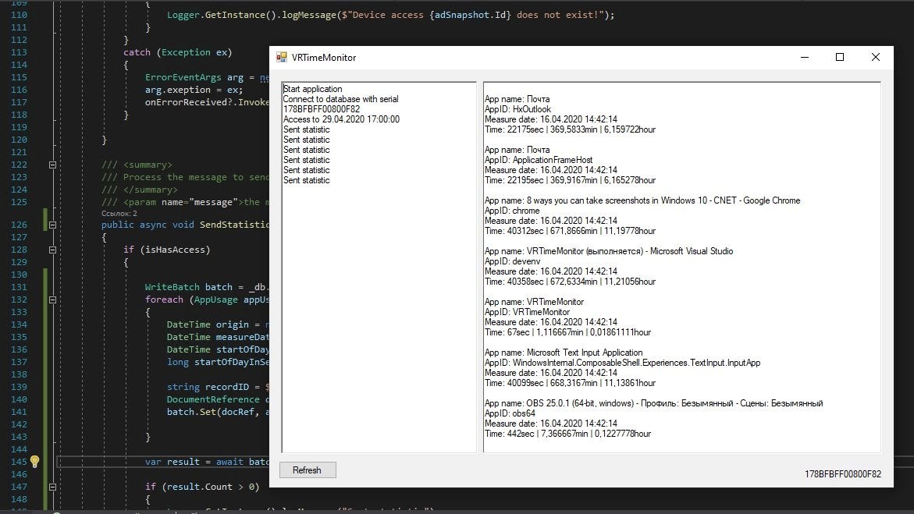The height and width of the screenshot is (514, 914).
Task: Collapse the summary comment block at line 122
Action: tap(52, 165)
